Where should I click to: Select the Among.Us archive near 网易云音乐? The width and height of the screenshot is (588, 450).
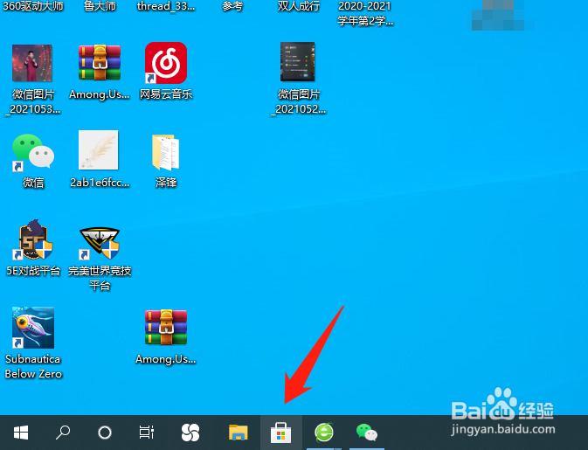(x=100, y=72)
